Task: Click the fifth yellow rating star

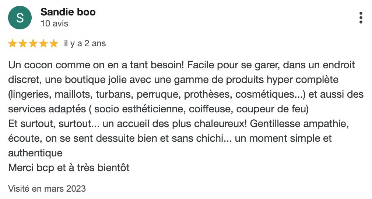Action: 54,44
